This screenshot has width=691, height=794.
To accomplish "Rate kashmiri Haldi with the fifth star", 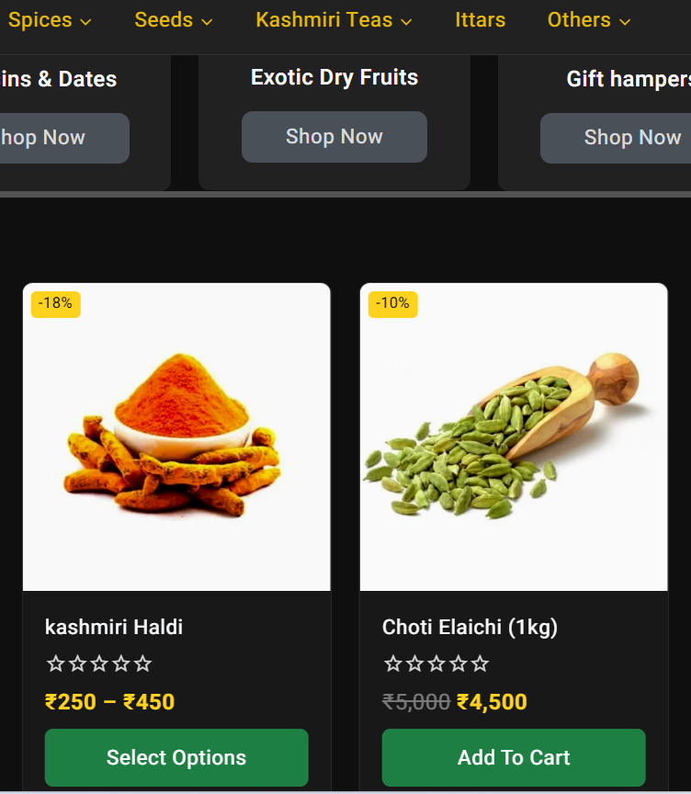I will 143,664.
